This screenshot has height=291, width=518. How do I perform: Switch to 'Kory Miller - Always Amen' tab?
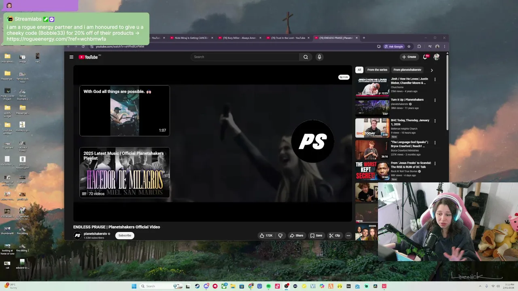pyautogui.click(x=239, y=38)
